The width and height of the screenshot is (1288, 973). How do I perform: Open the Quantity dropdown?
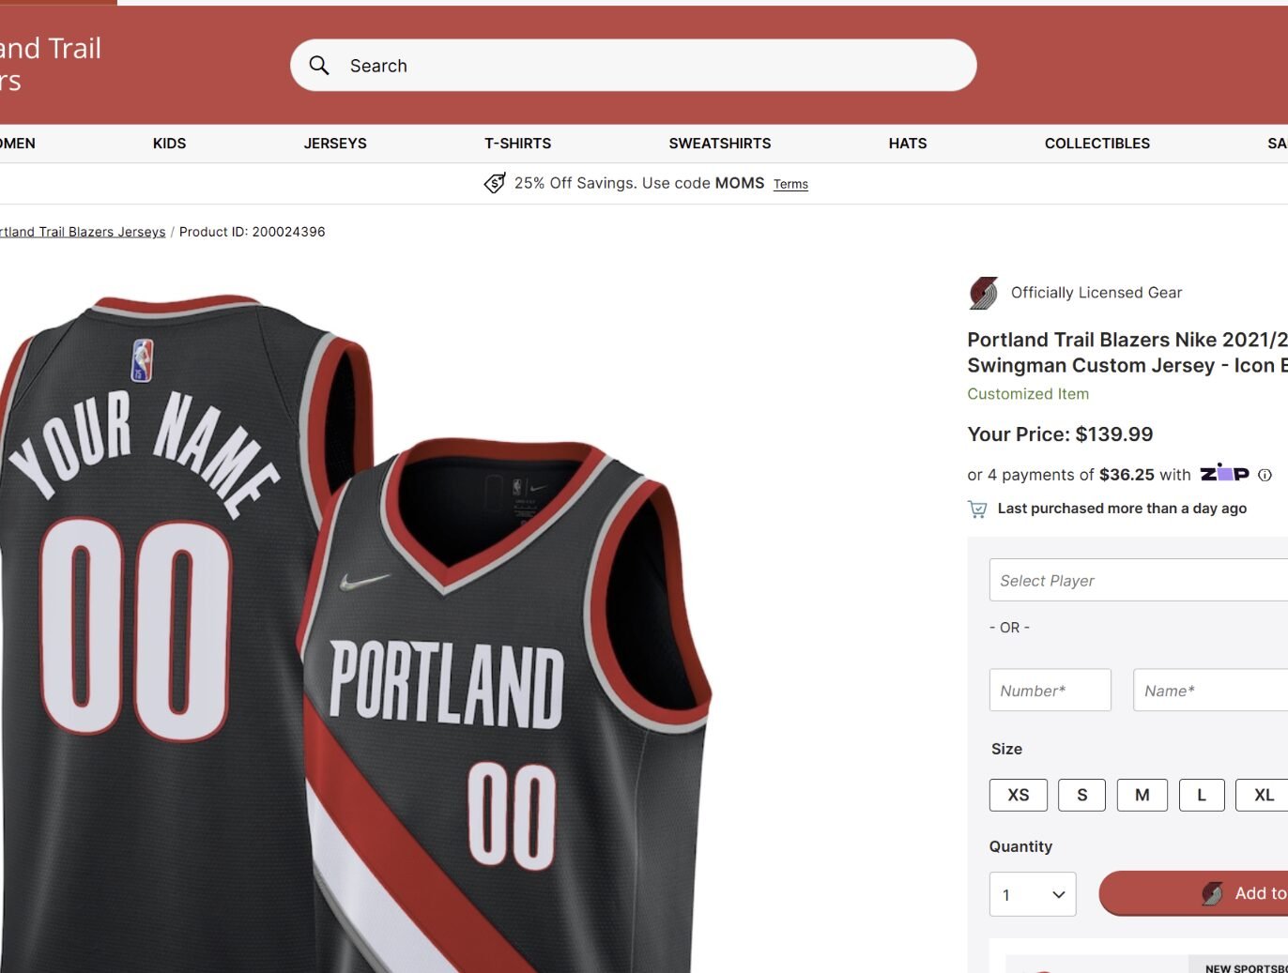[x=1033, y=894]
